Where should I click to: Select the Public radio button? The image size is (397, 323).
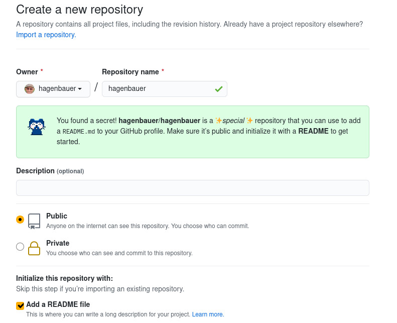click(20, 220)
